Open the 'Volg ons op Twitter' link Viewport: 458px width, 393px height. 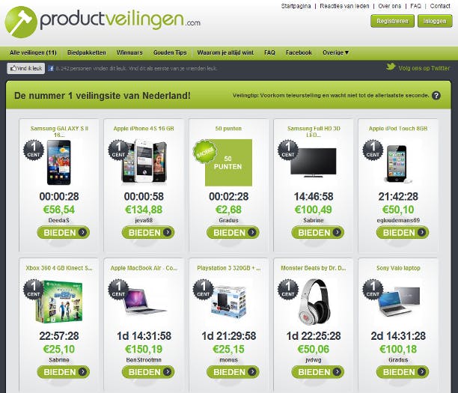(x=424, y=68)
